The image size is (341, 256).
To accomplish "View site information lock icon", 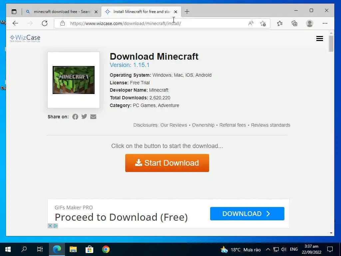I will [63, 23].
